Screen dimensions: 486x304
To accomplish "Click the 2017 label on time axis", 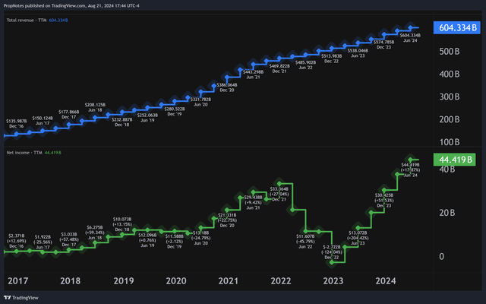I will 18,281.
